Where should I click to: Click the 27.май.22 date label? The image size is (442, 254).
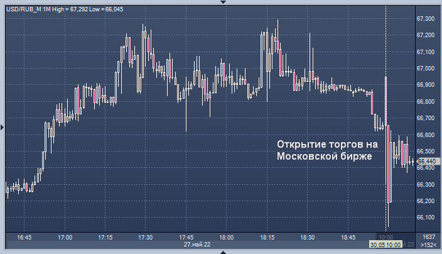(x=198, y=244)
